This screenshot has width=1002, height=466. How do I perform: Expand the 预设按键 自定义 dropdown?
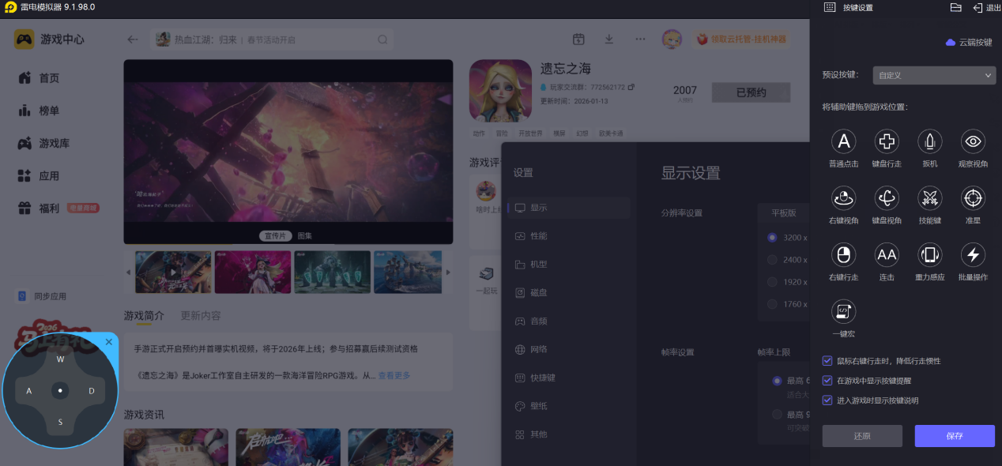[x=934, y=75]
